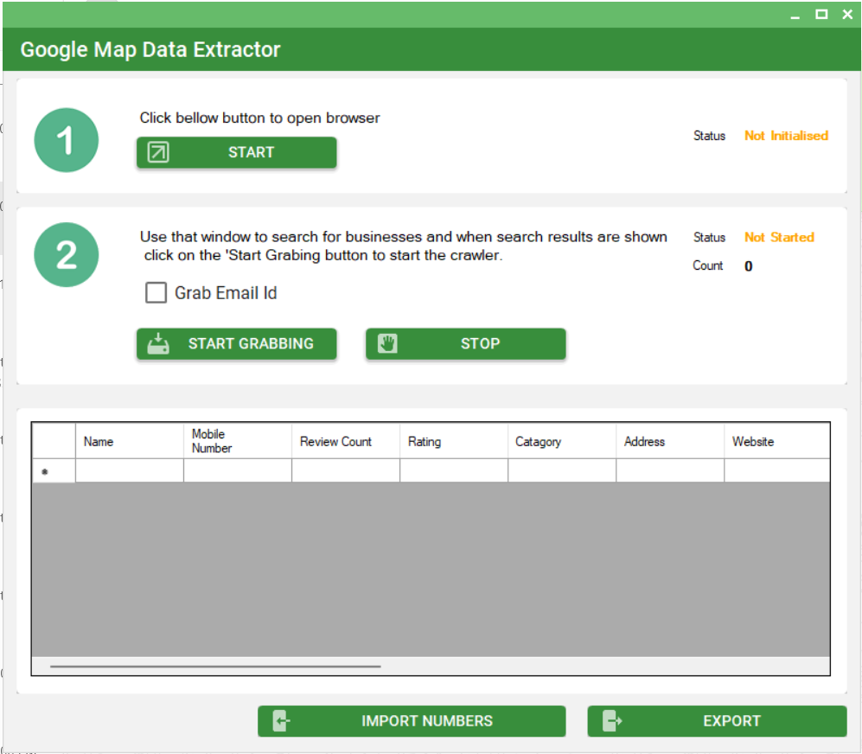The image size is (862, 754).
Task: Click the Google Map Data Extractor title
Action: 150,49
